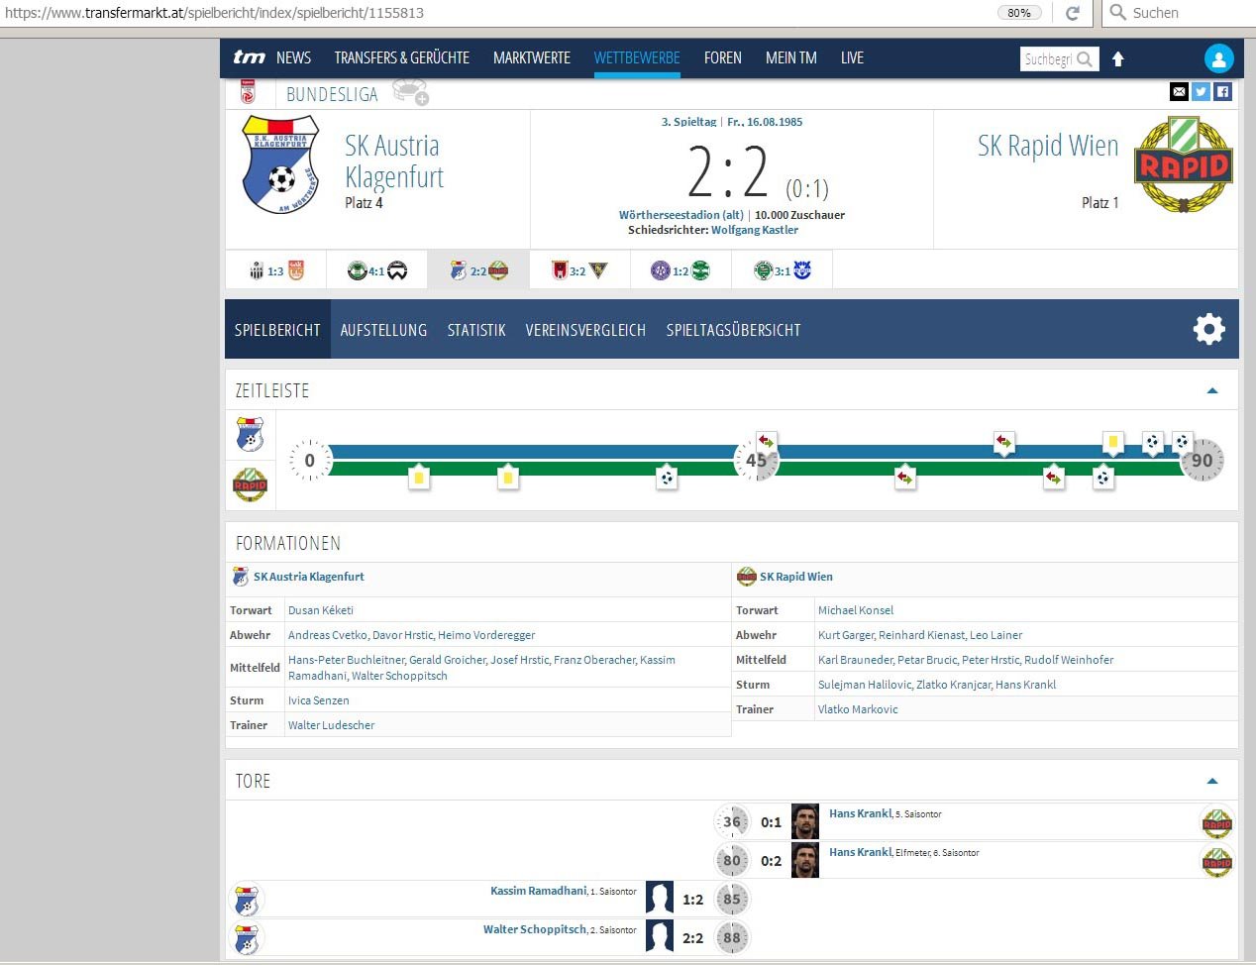
Task: Open Walter Schoppitsch's link in the goals list
Action: (x=535, y=929)
